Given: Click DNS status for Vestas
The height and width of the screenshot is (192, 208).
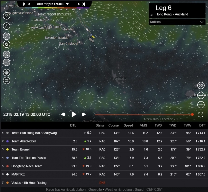Looking at the screenshot, I should click(x=102, y=183).
